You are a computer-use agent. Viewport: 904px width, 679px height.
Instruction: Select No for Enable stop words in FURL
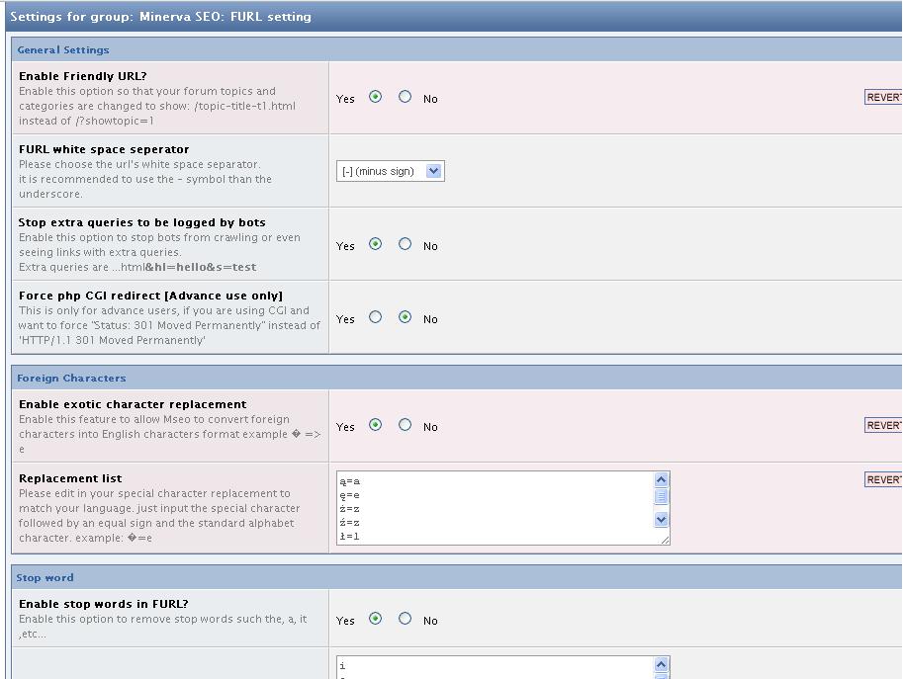click(405, 619)
